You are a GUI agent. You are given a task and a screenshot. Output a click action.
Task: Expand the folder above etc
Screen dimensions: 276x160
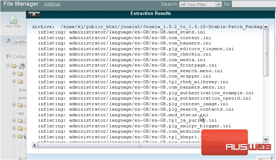pos(14,105)
